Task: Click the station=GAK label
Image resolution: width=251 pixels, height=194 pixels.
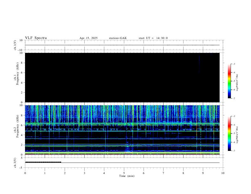Action: 118,38
